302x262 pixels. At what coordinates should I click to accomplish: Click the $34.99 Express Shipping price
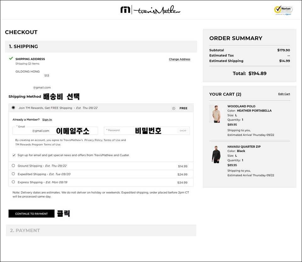[182, 183]
